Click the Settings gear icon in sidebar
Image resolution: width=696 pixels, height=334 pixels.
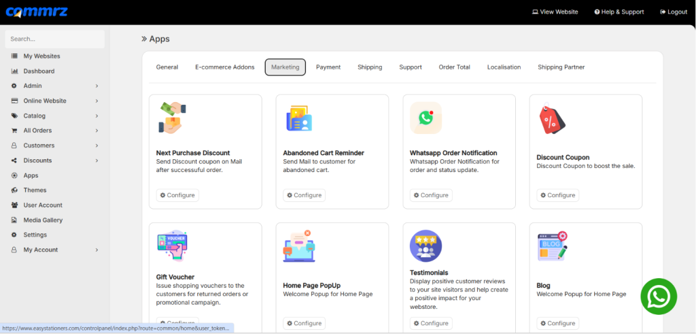coord(14,235)
